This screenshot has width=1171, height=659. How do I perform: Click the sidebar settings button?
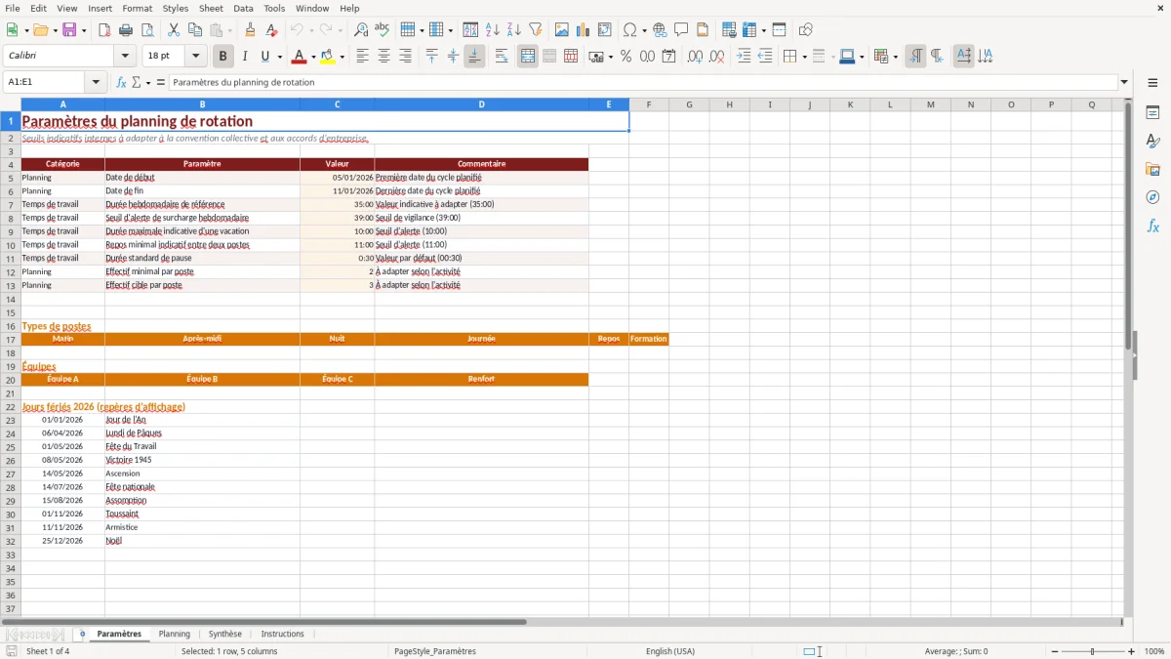tap(1152, 84)
